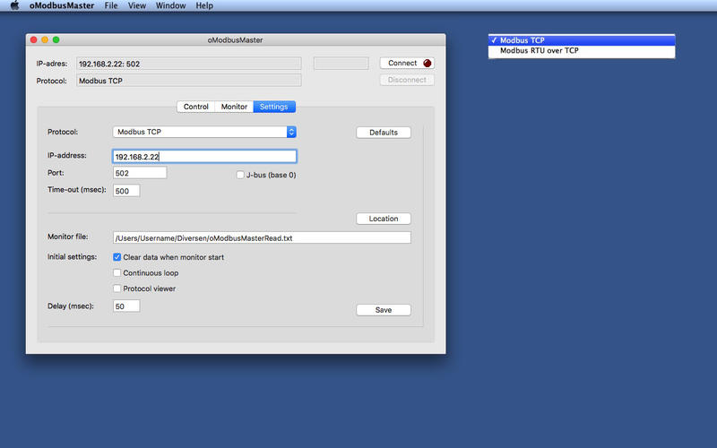Reset settings with the Defaults button
This screenshot has height=448, width=717.
384,133
